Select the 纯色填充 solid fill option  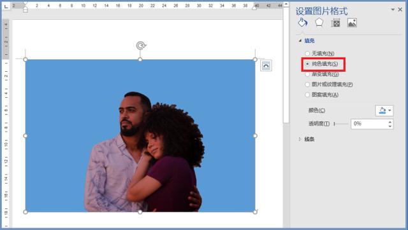321,64
